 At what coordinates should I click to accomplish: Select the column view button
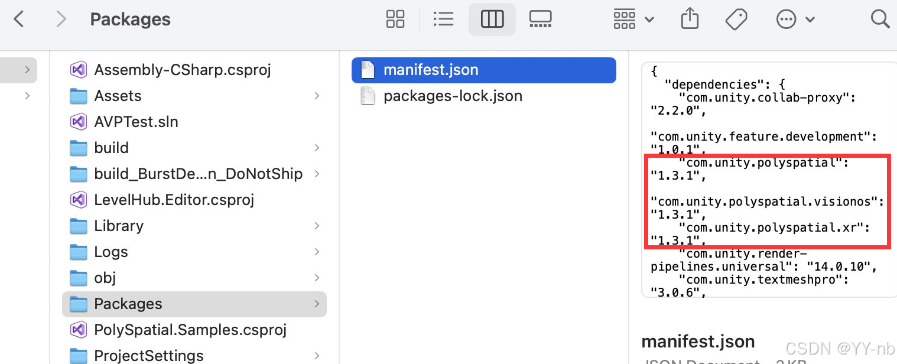(492, 19)
